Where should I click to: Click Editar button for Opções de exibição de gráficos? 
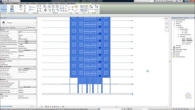click(x=27, y=43)
